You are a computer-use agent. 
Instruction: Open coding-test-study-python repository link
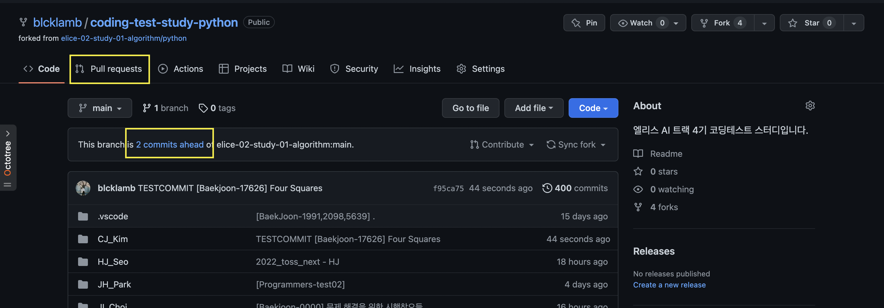164,22
